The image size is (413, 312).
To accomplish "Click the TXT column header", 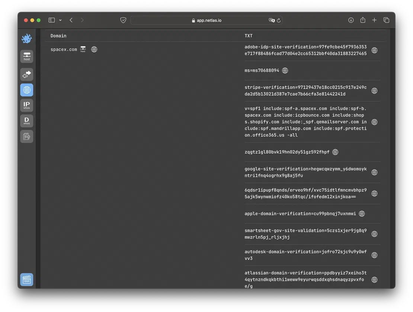I will [249, 36].
